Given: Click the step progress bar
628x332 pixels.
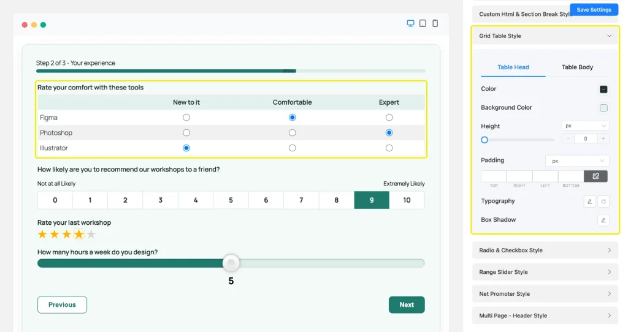Looking at the screenshot, I should [231, 71].
